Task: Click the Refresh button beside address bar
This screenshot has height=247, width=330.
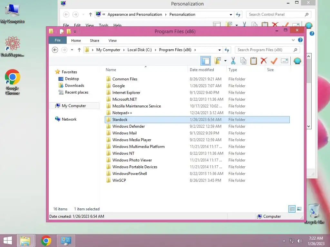Action: (x=227, y=50)
